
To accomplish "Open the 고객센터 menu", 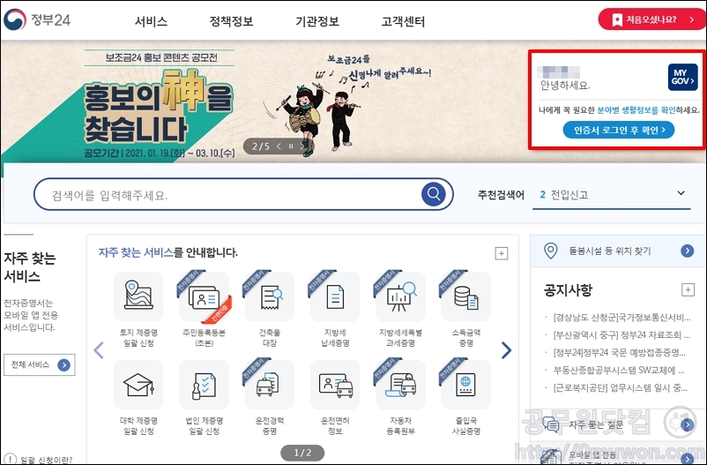I will click(x=403, y=21).
